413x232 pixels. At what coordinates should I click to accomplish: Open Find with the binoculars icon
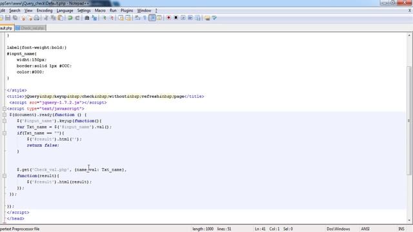click(x=86, y=18)
